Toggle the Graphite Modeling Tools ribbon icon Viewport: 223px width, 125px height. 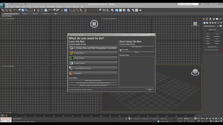(116, 10)
